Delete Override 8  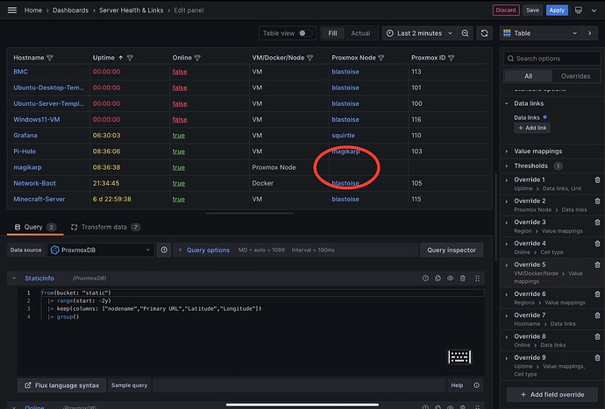(597, 336)
